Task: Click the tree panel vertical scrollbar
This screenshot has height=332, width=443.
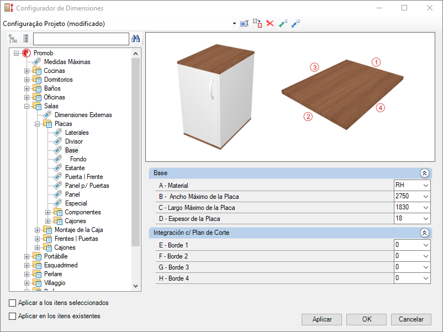Action: (x=136, y=170)
